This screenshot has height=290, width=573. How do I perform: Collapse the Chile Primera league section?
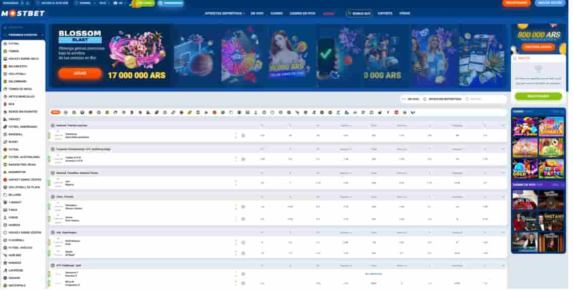pos(503,197)
